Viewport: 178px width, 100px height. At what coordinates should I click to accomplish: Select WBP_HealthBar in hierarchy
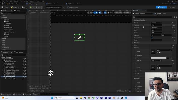(9, 67)
